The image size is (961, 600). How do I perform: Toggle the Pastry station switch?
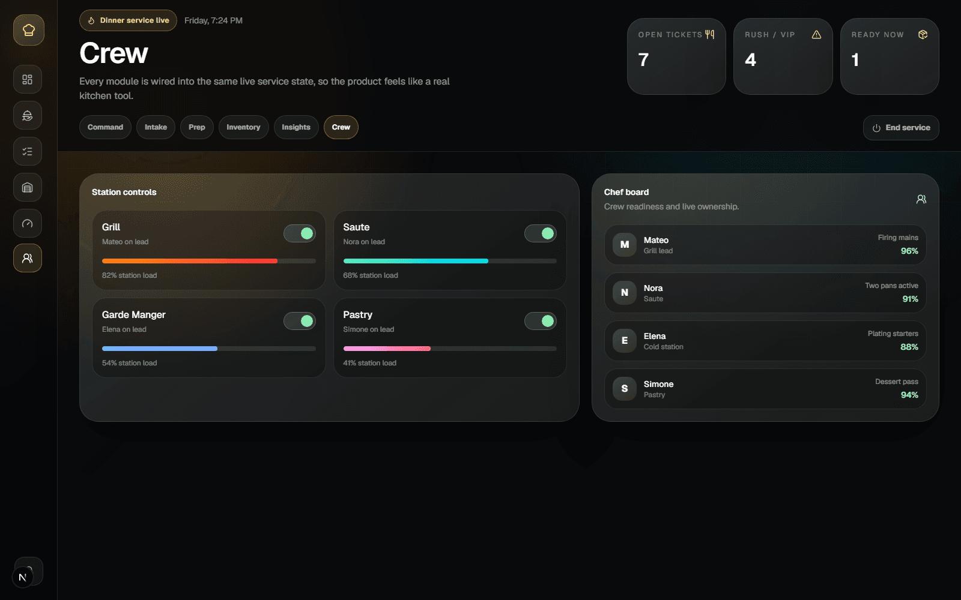[x=541, y=321]
